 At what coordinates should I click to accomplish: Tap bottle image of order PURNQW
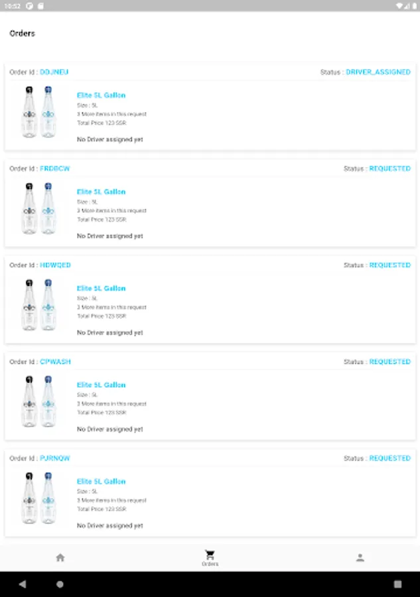pyautogui.click(x=38, y=498)
